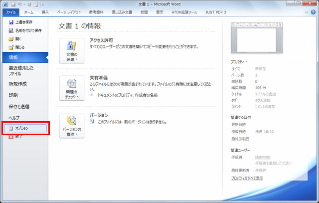Click 上書き保存 with the floppy disk icon
The width and height of the screenshot is (319, 203).
pos(20,22)
